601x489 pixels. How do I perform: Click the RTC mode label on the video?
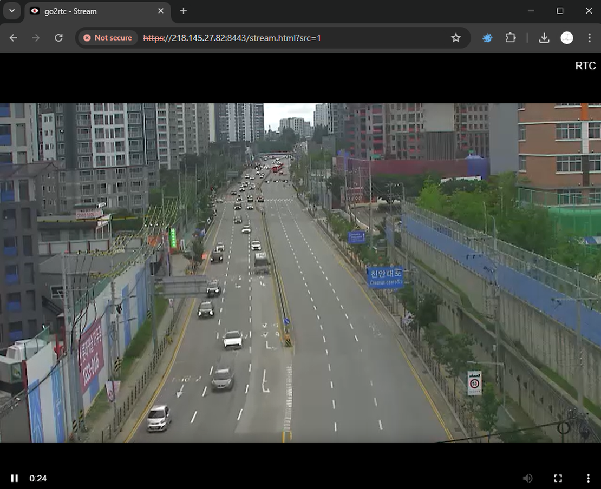pyautogui.click(x=585, y=65)
